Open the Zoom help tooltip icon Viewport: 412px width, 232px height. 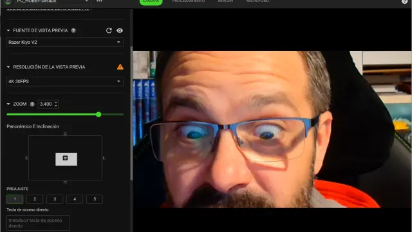pos(32,104)
